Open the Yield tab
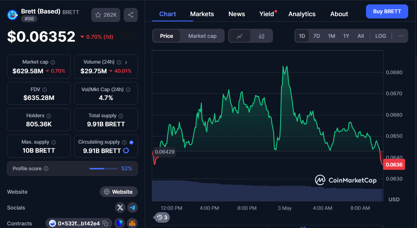Image resolution: width=417 pixels, height=228 pixels. coord(267,14)
